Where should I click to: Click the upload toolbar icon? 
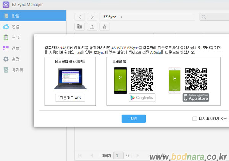click(92, 27)
